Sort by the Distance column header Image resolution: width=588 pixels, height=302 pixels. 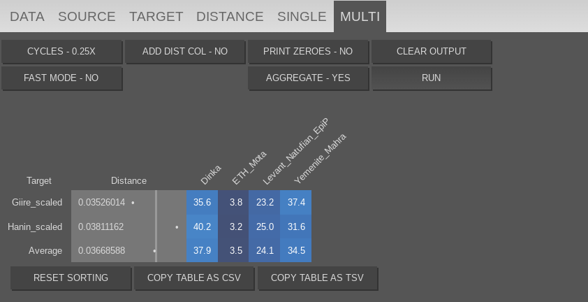[x=128, y=181]
